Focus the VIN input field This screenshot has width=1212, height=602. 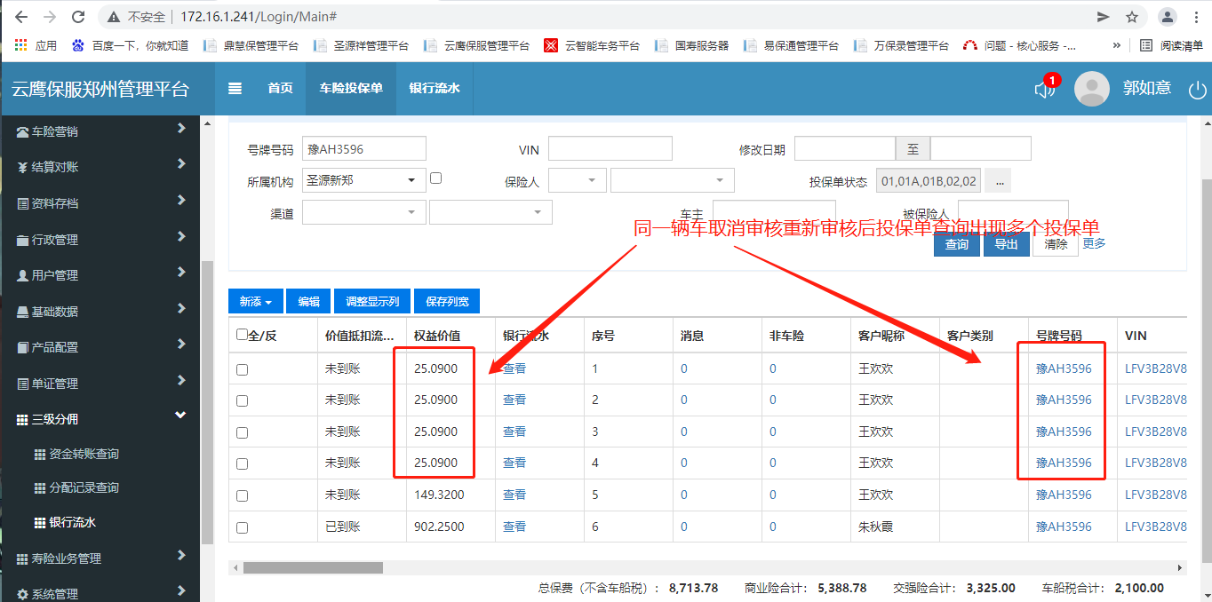point(610,148)
